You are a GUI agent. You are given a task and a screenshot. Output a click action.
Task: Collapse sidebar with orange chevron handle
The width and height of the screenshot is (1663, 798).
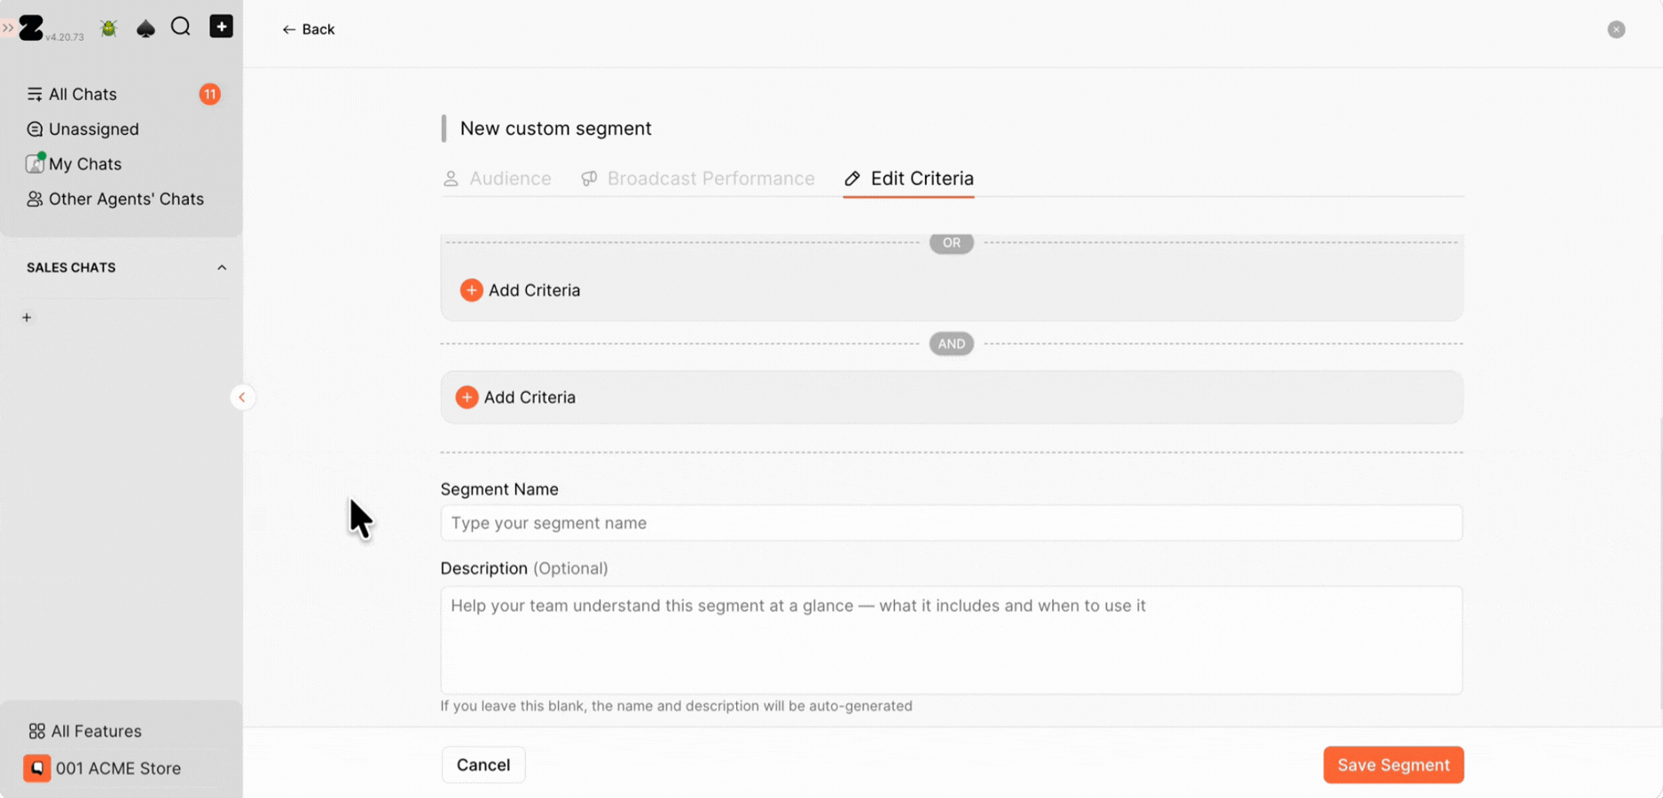(242, 397)
